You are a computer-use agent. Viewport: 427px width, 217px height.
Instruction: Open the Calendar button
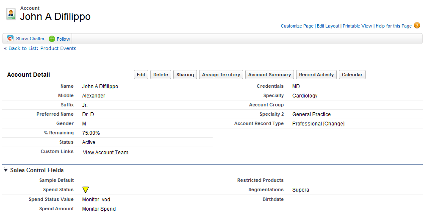coord(352,75)
